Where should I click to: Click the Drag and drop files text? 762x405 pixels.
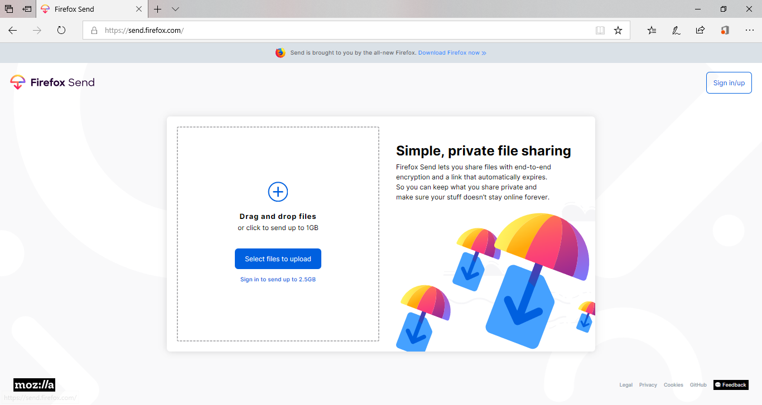point(278,217)
